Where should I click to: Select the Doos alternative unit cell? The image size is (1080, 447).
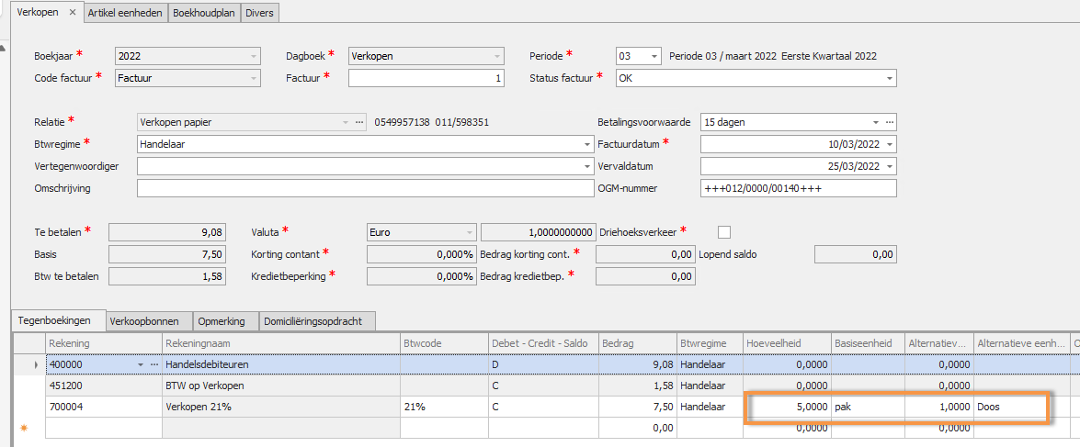[1021, 407]
